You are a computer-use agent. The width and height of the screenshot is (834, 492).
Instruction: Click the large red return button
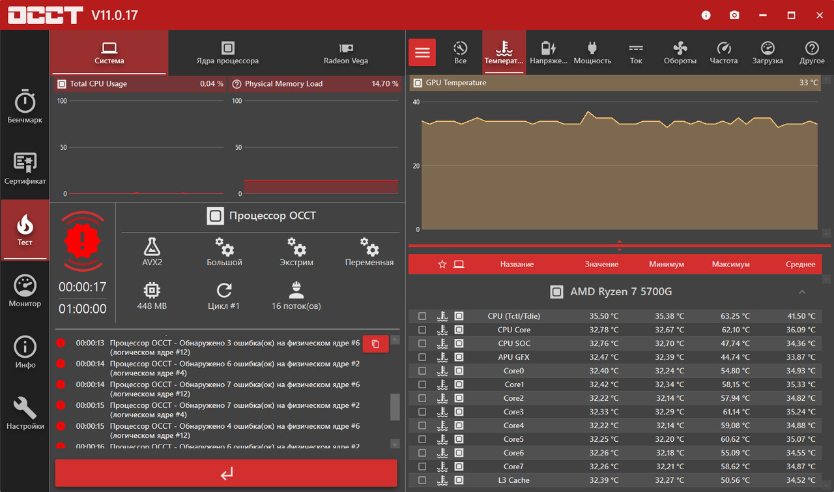226,473
